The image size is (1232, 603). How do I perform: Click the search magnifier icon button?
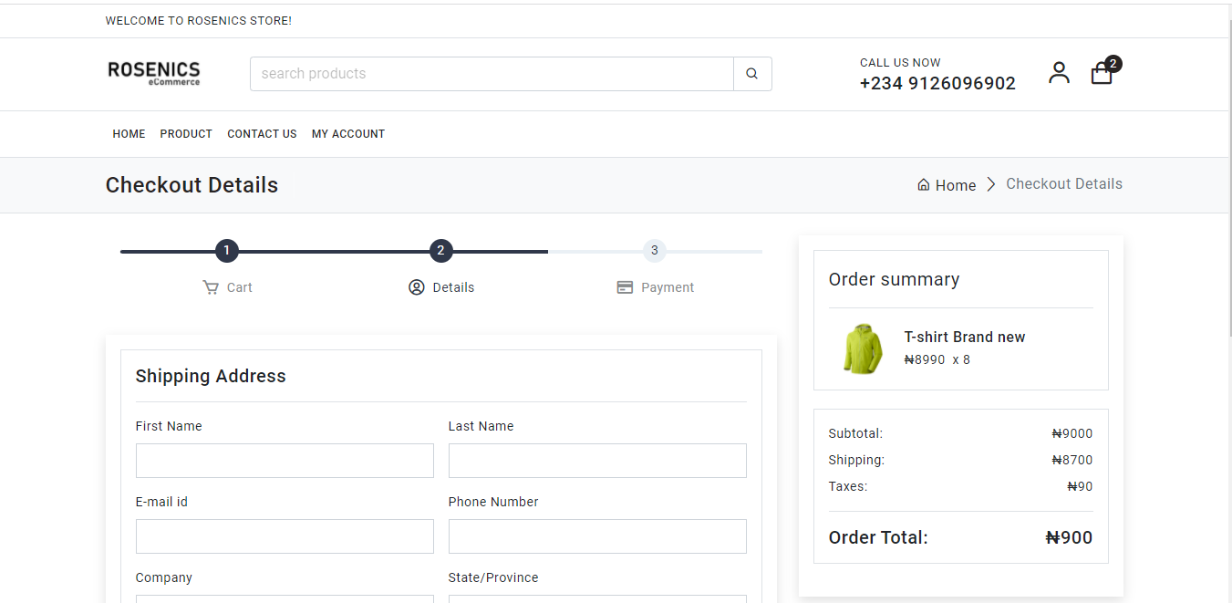coord(752,74)
